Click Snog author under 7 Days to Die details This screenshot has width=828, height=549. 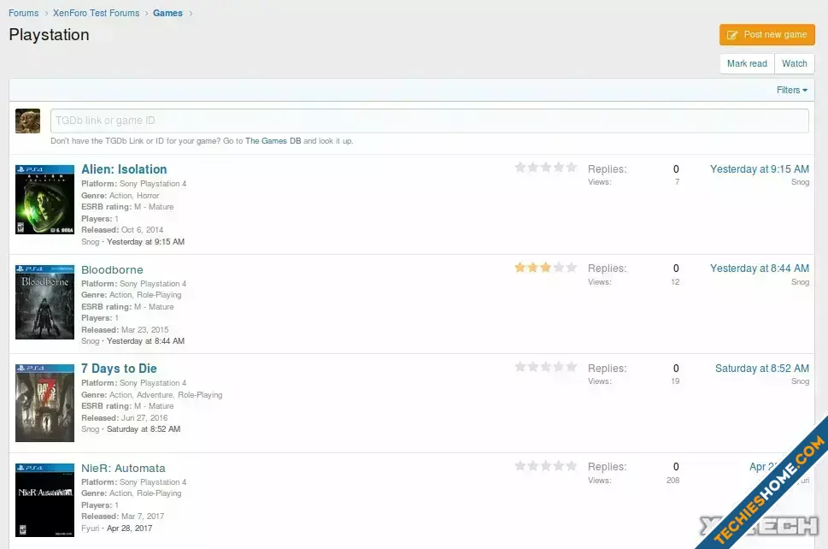click(x=91, y=429)
